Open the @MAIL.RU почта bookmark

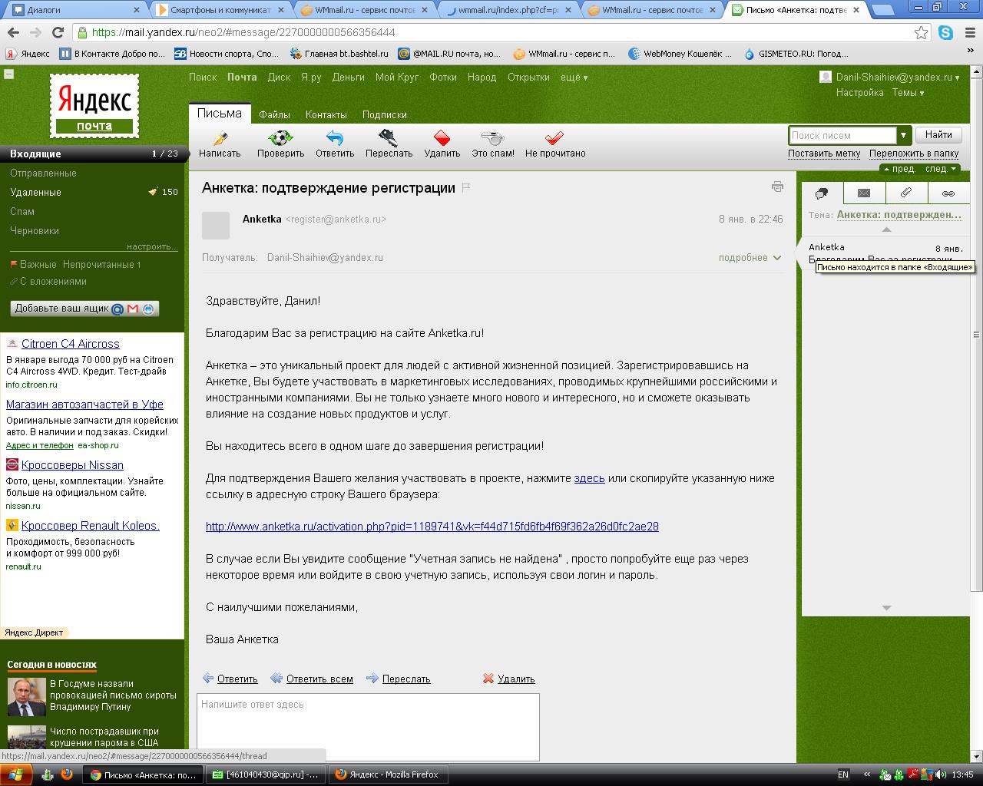point(449,54)
